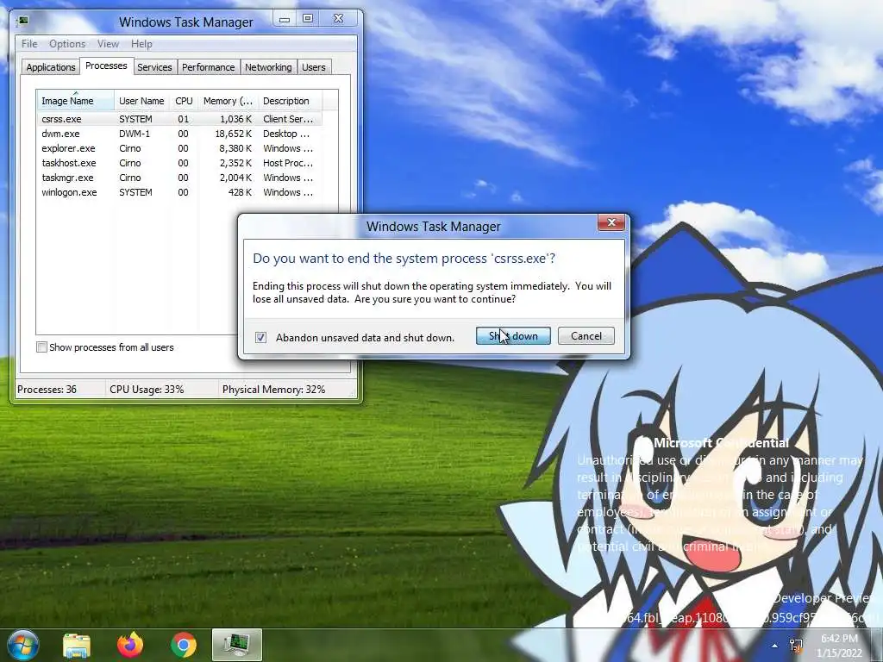
Task: Sort by Image Name column header
Action: tap(75, 100)
